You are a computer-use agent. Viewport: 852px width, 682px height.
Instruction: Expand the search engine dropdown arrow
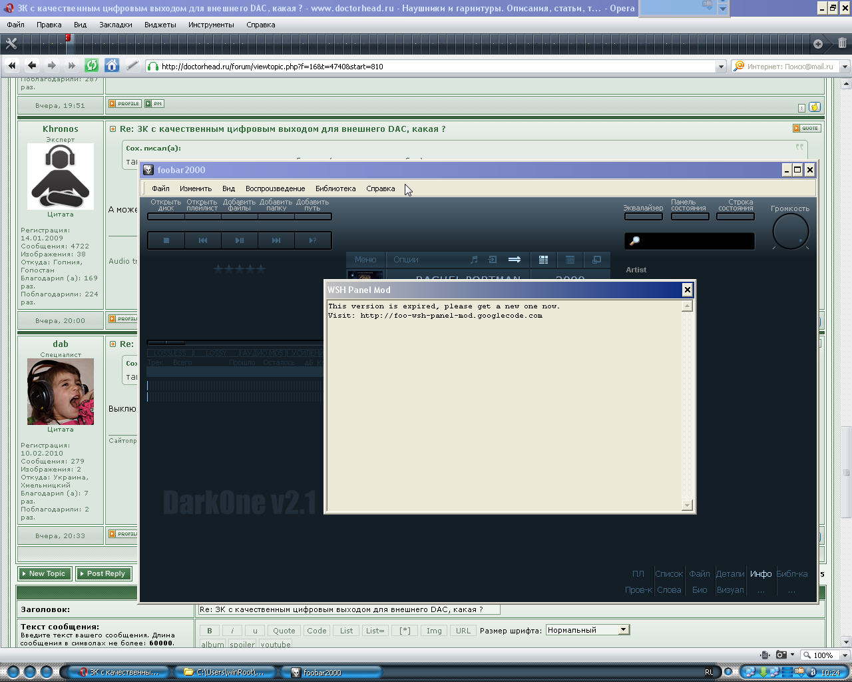pos(845,67)
